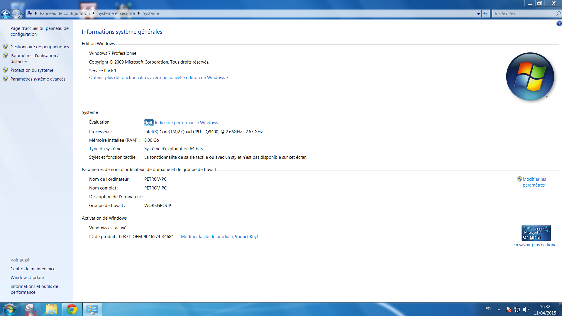562x316 pixels.
Task: Open the Windows Start menu orb
Action: coord(9,309)
